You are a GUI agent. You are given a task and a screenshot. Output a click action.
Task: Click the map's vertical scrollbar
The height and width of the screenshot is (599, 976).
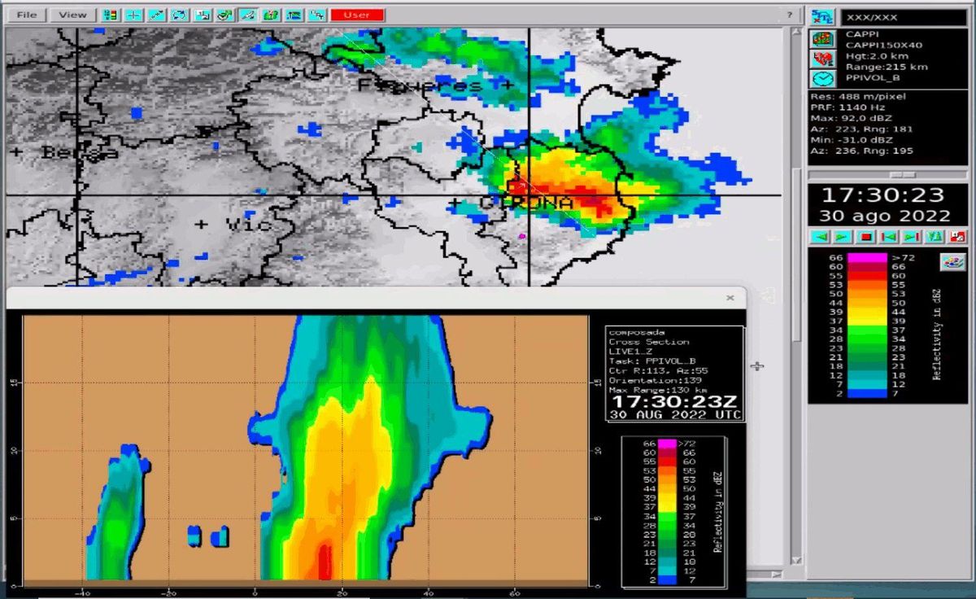[x=797, y=252]
